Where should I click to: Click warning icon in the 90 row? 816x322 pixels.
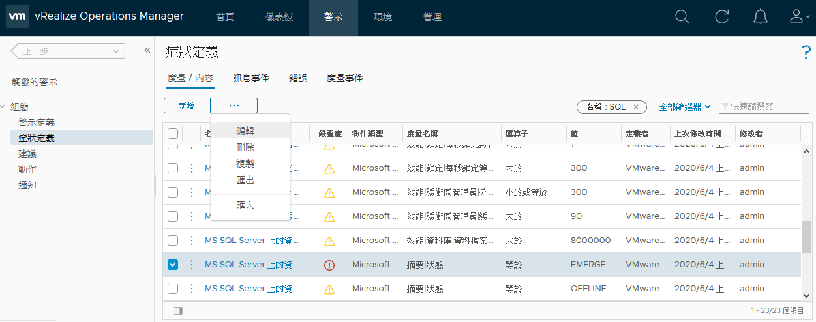[329, 216]
